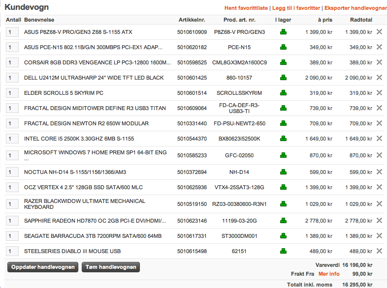Delete Seagate Barracuda 3TB row
387x288 pixels.
coord(379,236)
